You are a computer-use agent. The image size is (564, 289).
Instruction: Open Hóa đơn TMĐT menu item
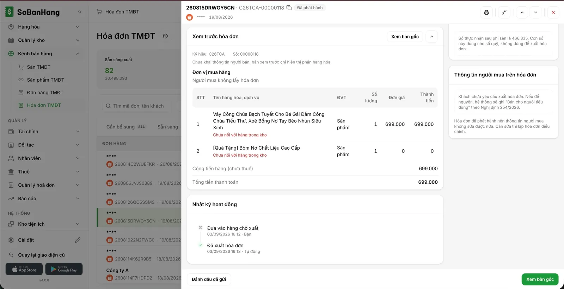[44, 105]
